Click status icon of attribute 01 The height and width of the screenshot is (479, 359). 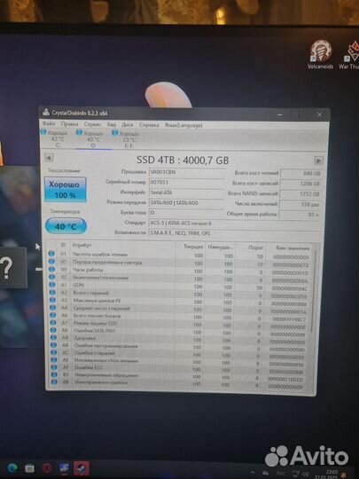click(x=51, y=254)
